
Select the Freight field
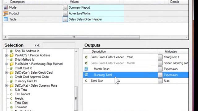(19, 98)
